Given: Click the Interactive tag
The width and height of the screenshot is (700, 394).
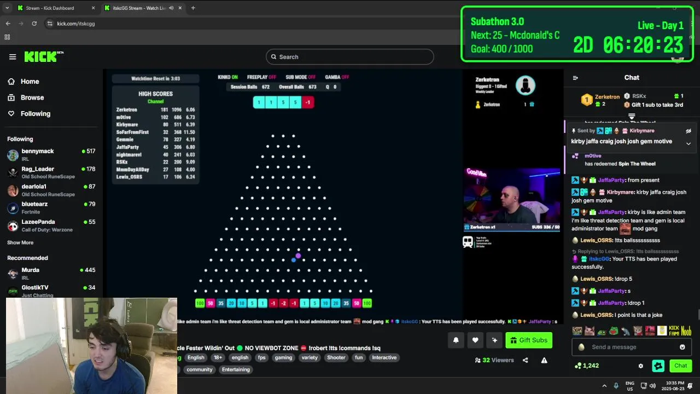Looking at the screenshot, I should (x=384, y=358).
